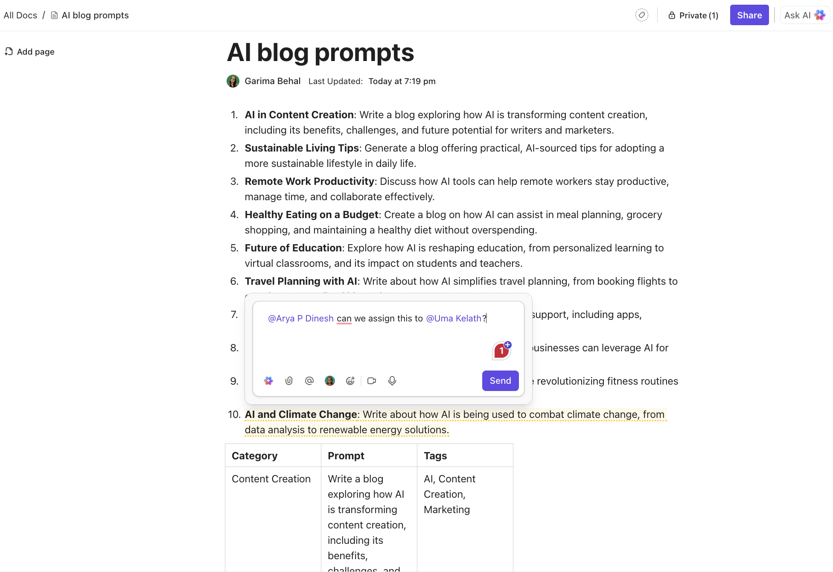The image size is (833, 572).
Task: Click the @Arya P Dinesh mention
Action: (x=301, y=318)
